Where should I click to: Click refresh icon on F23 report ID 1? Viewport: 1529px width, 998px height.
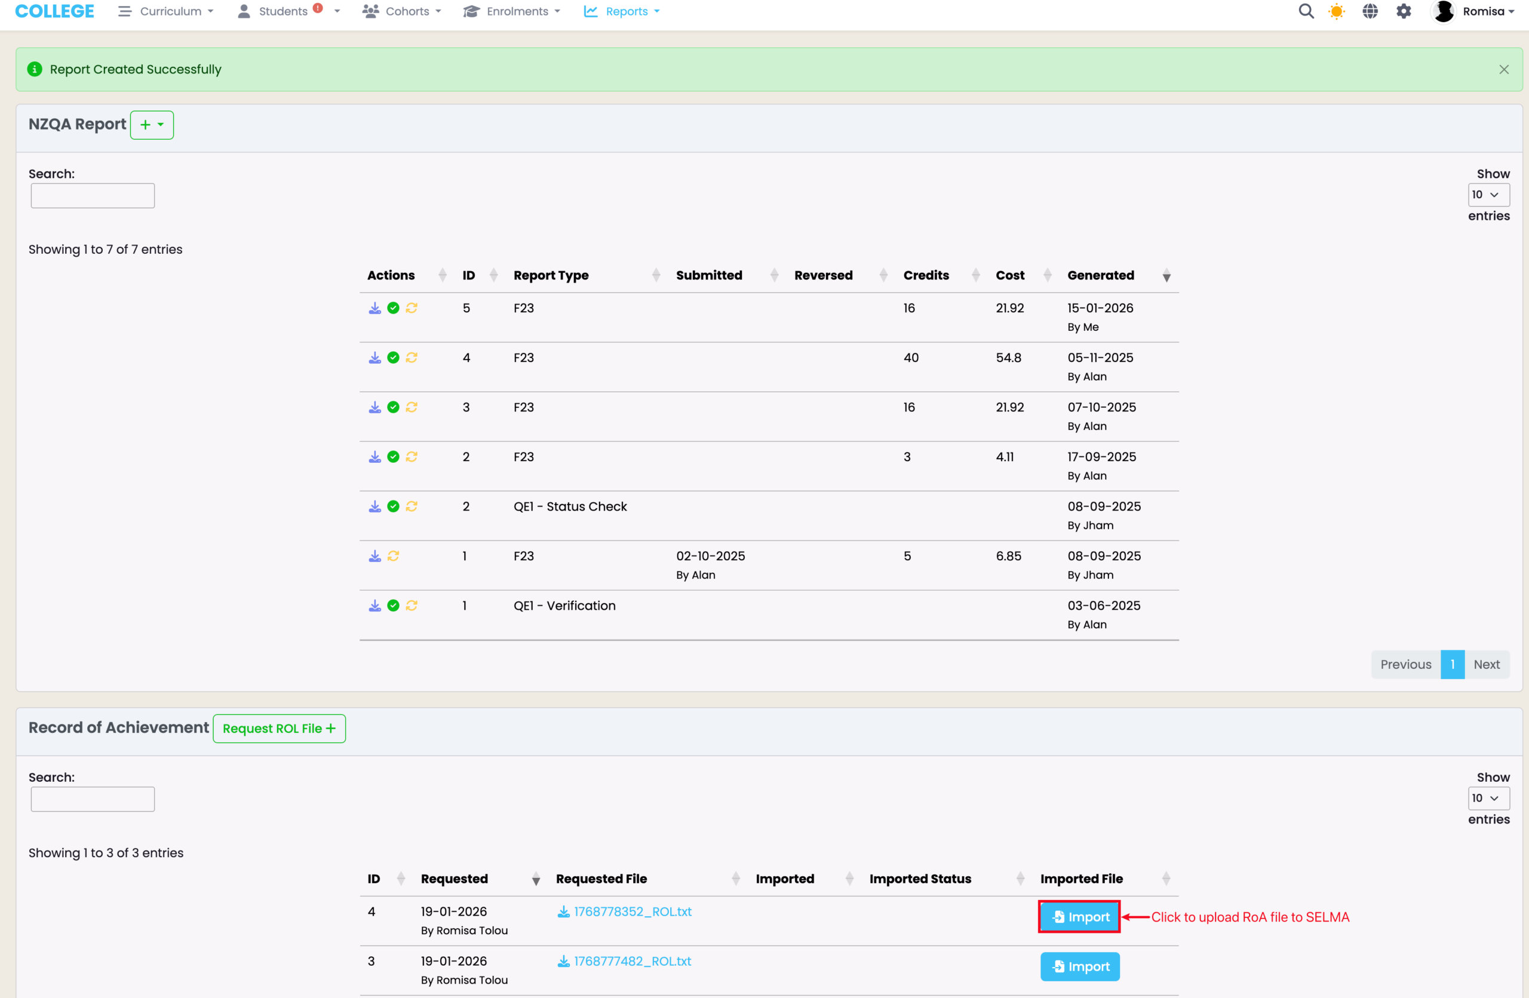point(393,556)
